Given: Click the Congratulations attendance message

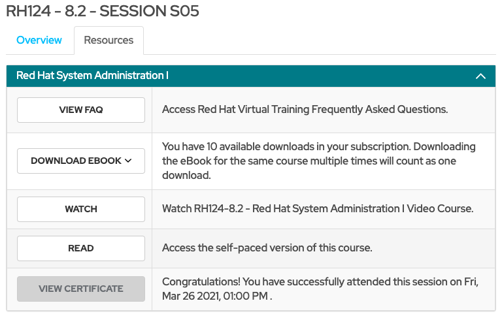Looking at the screenshot, I should pyautogui.click(x=320, y=282).
